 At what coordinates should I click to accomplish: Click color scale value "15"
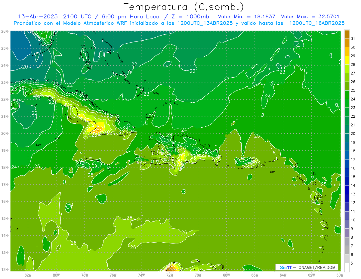pos(353,177)
